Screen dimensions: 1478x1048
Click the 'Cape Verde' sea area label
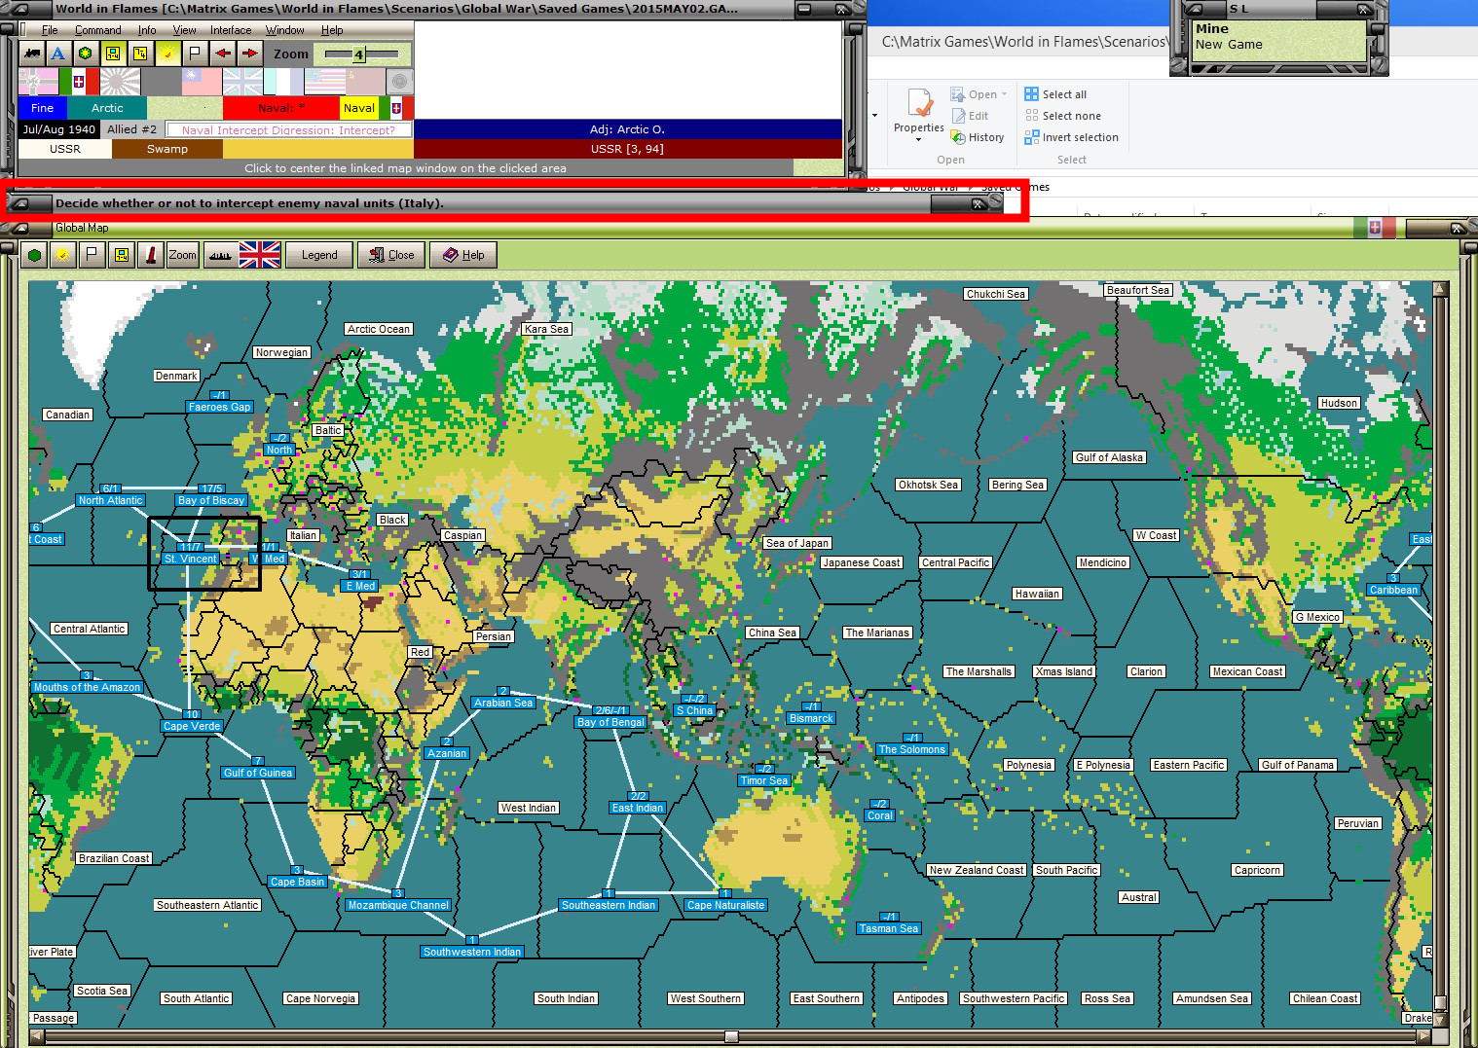point(192,726)
